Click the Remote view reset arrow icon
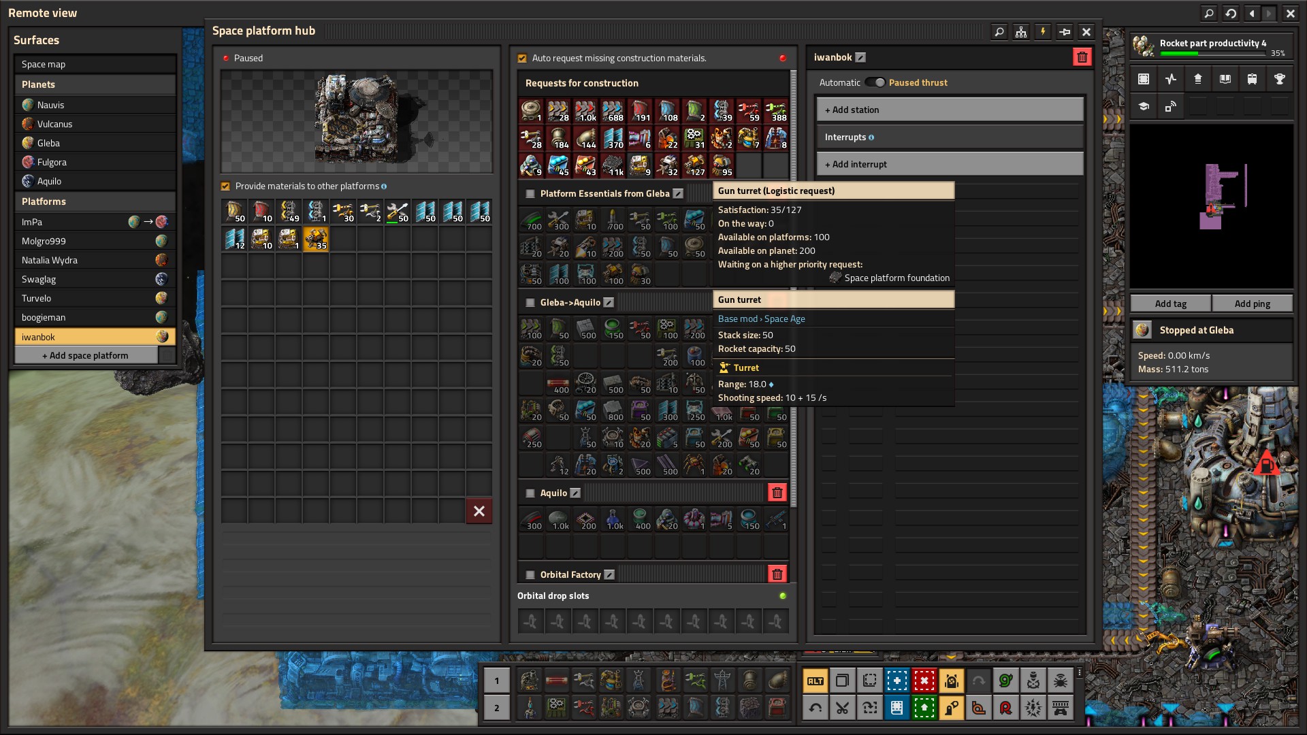Screen dimensions: 1307x735 click(x=1231, y=13)
